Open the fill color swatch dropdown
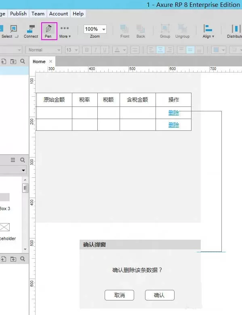 (x=219, y=50)
